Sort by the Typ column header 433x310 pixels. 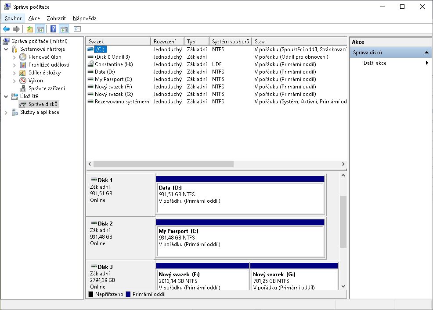pos(197,41)
